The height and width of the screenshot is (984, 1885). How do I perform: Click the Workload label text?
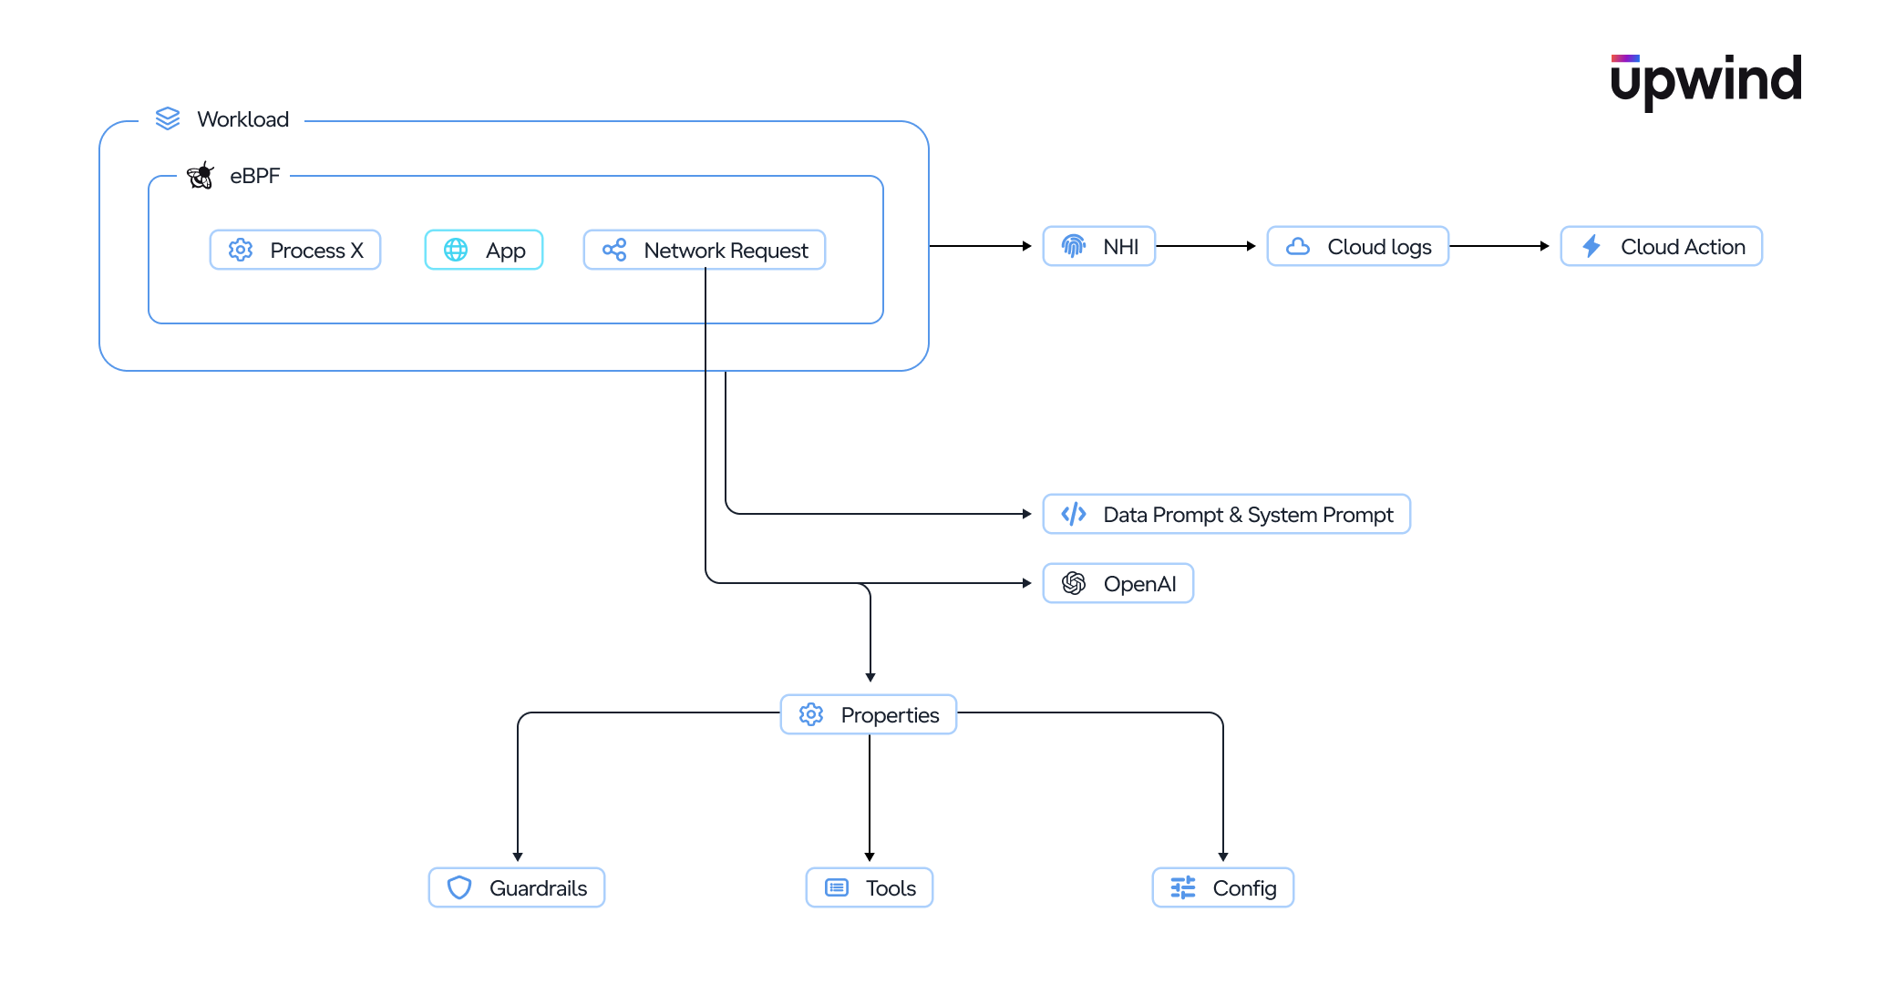[x=243, y=119]
